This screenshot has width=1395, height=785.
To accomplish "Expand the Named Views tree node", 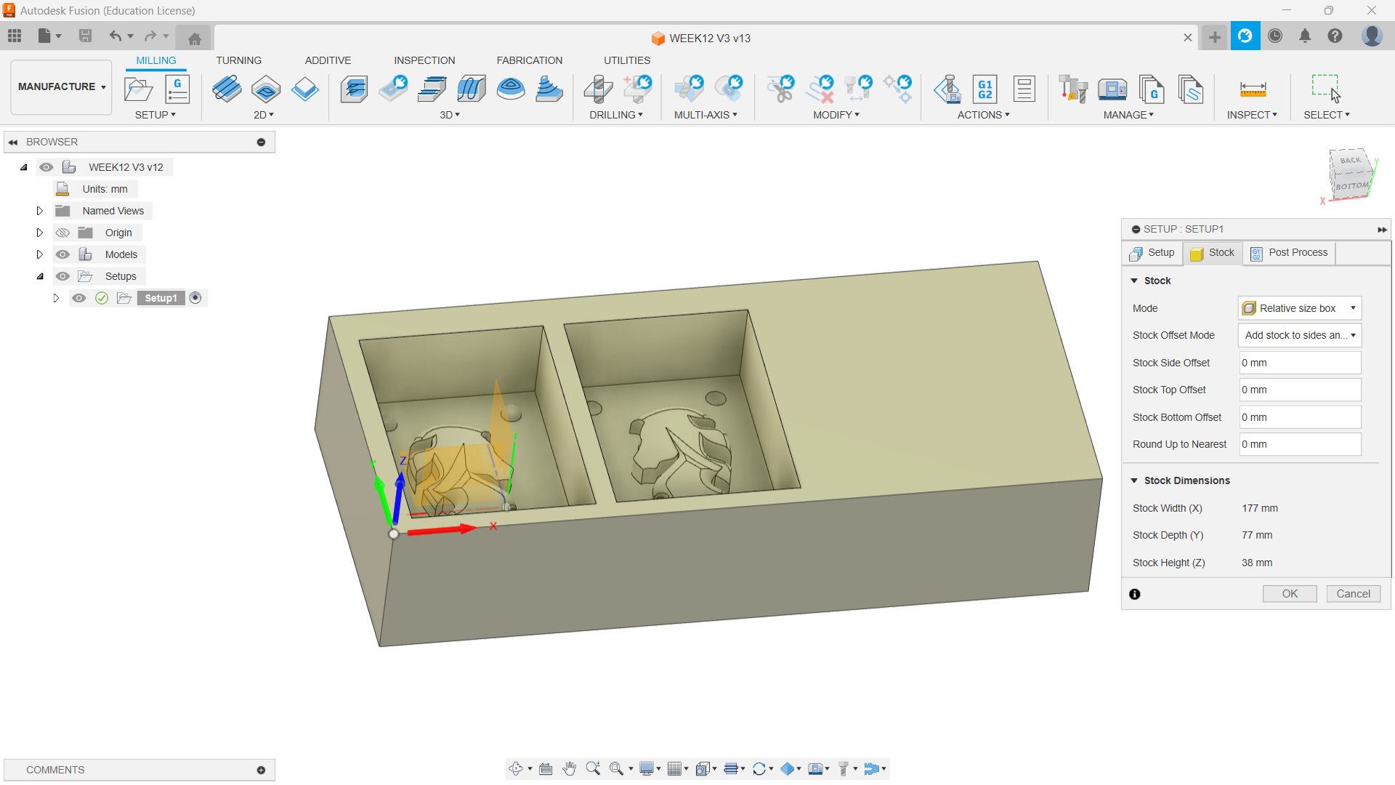I will click(x=40, y=211).
